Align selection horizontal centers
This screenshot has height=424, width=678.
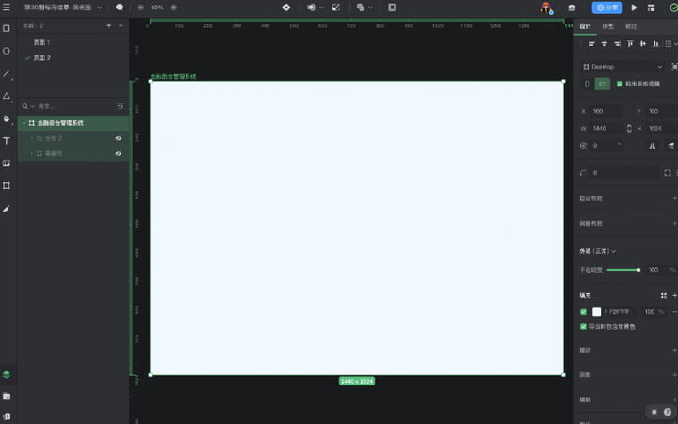pos(605,43)
